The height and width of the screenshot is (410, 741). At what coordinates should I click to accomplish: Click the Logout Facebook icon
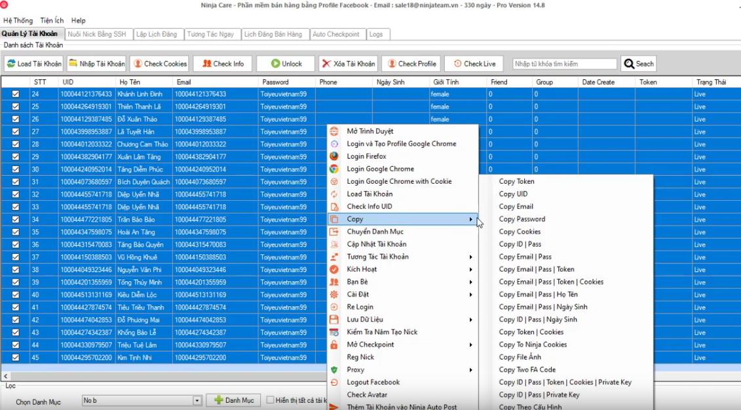click(x=334, y=382)
